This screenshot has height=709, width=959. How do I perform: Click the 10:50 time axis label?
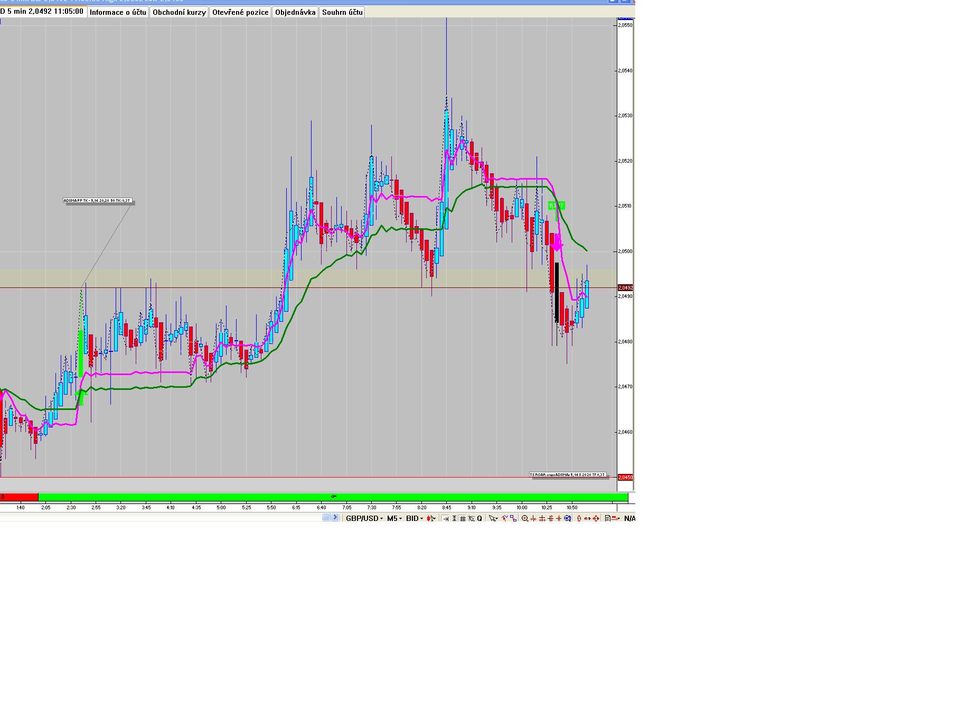pyautogui.click(x=572, y=508)
